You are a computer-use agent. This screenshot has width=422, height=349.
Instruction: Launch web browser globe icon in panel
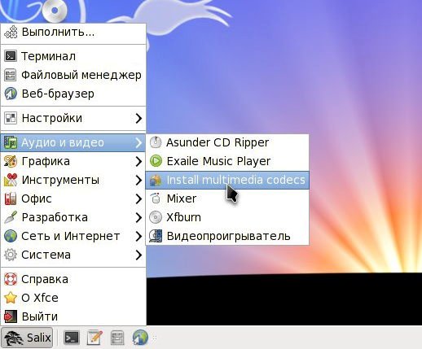click(140, 338)
